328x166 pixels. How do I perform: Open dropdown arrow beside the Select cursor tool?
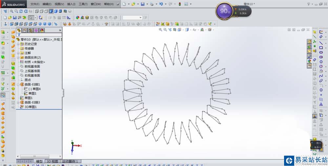(35, 18)
